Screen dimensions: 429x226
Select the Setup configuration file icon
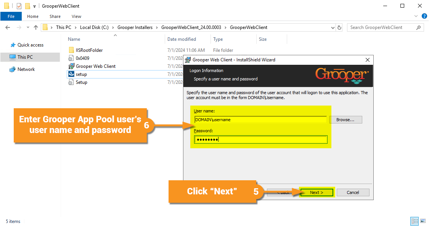click(x=71, y=82)
